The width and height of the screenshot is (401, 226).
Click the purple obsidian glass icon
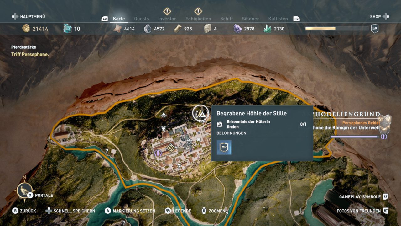[x=237, y=29]
